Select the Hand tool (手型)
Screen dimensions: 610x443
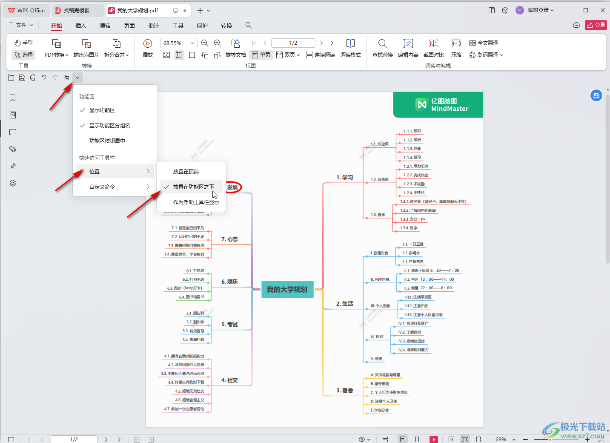tap(23, 43)
